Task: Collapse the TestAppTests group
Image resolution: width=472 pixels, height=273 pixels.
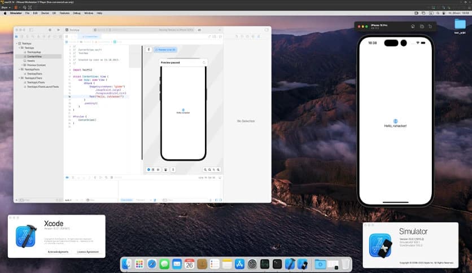Action: coord(20,69)
